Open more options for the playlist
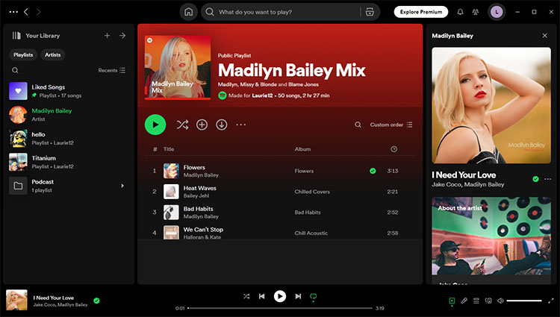The width and height of the screenshot is (560, 317). pyautogui.click(x=241, y=125)
